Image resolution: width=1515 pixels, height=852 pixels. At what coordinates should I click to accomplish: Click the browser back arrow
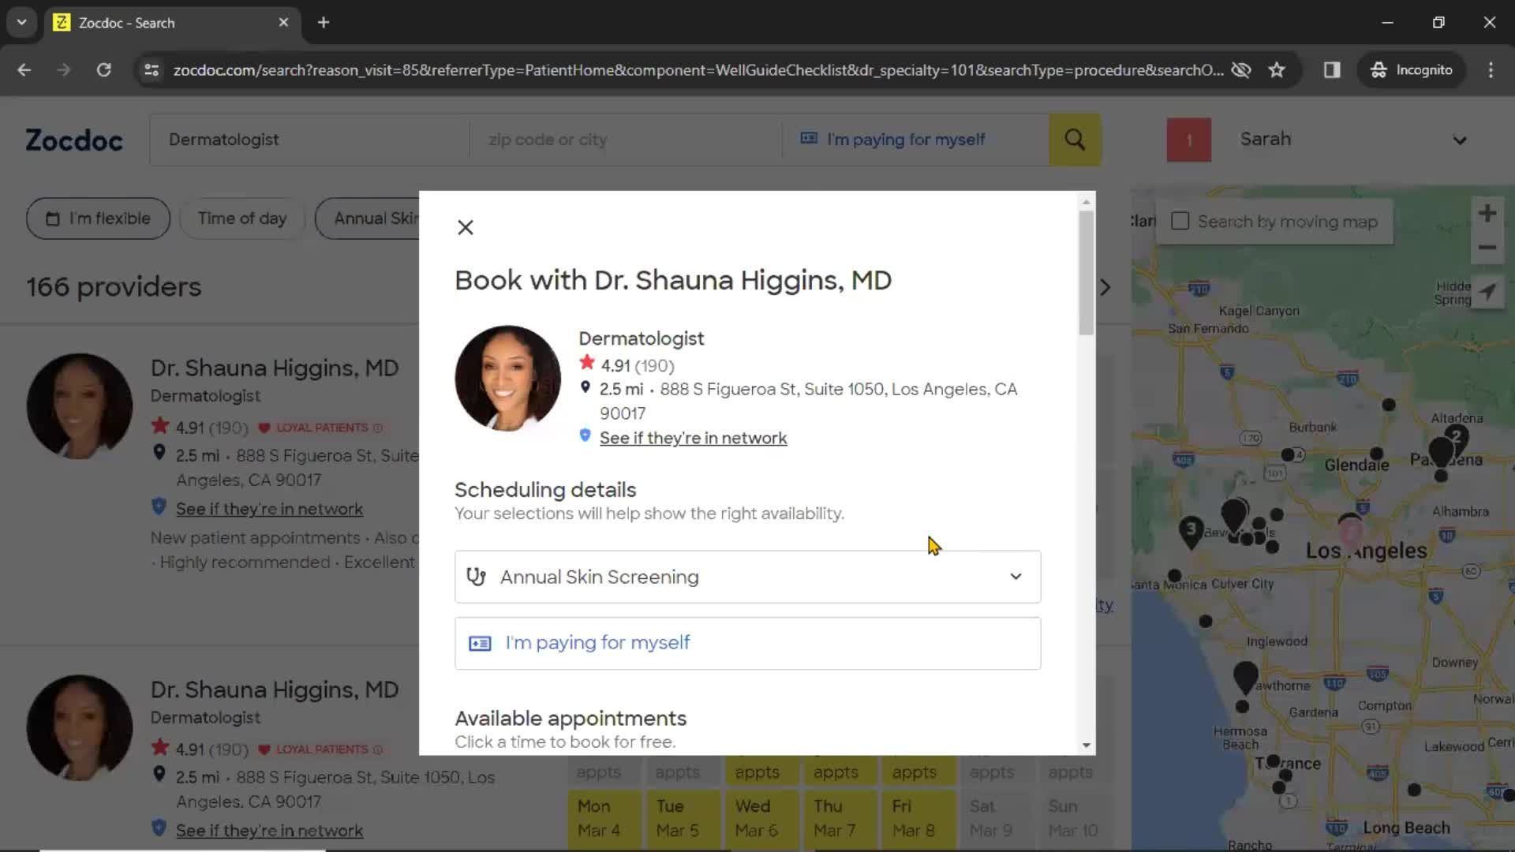point(24,69)
